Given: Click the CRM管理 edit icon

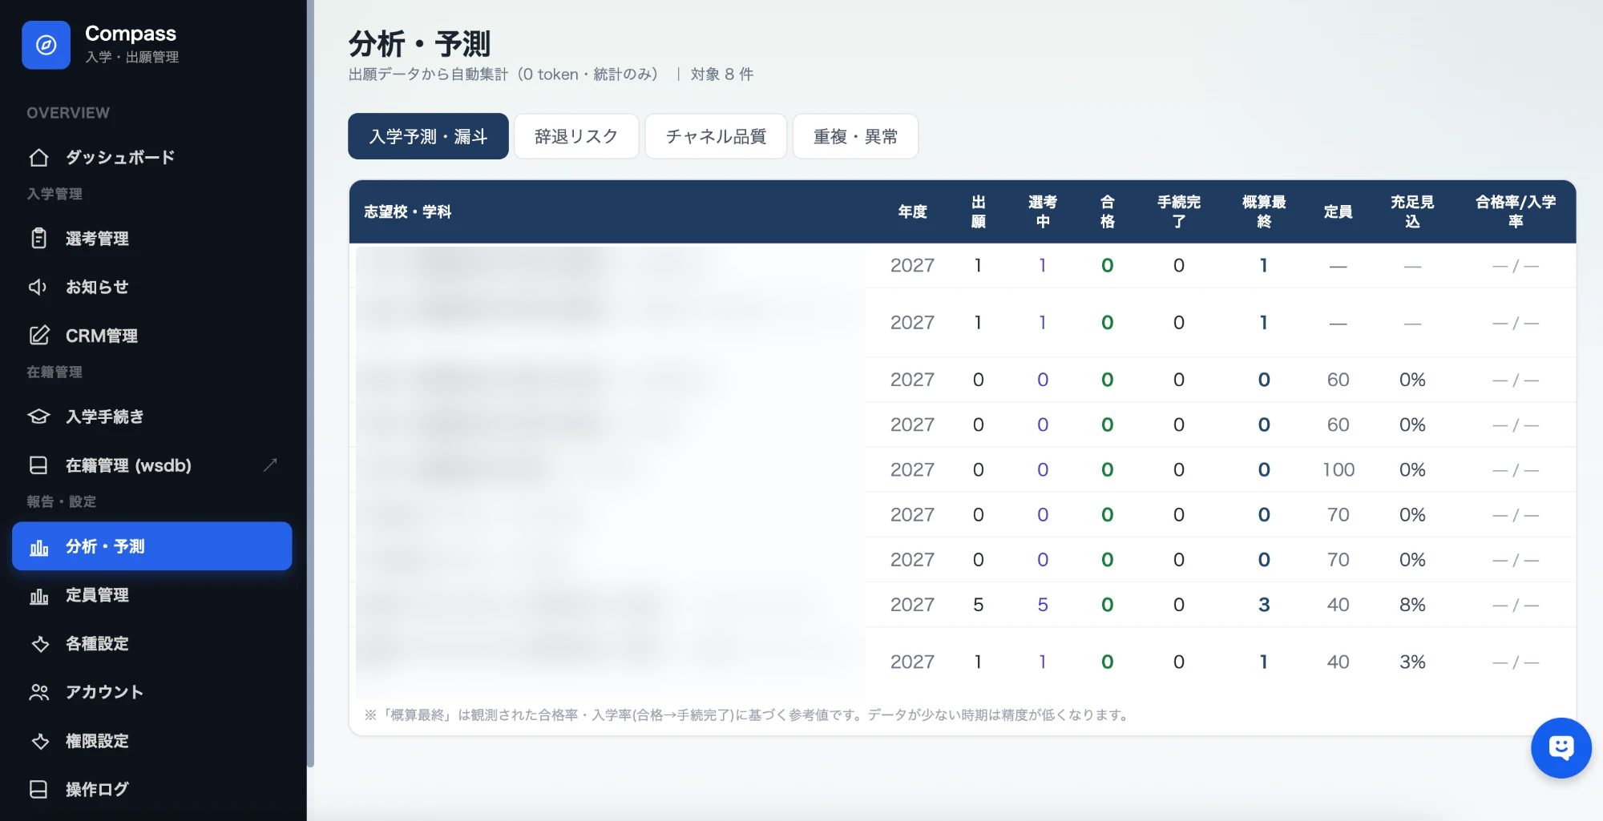Looking at the screenshot, I should coord(38,336).
